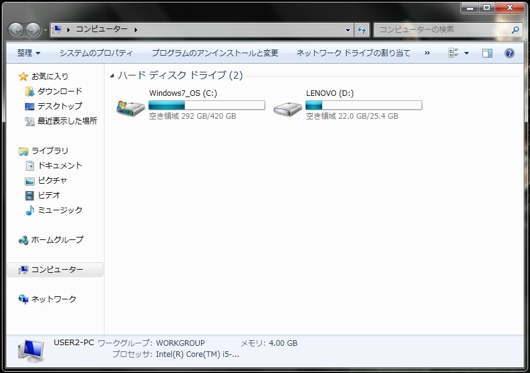
Task: Click the ライブラリ folder icon
Action: pos(23,151)
